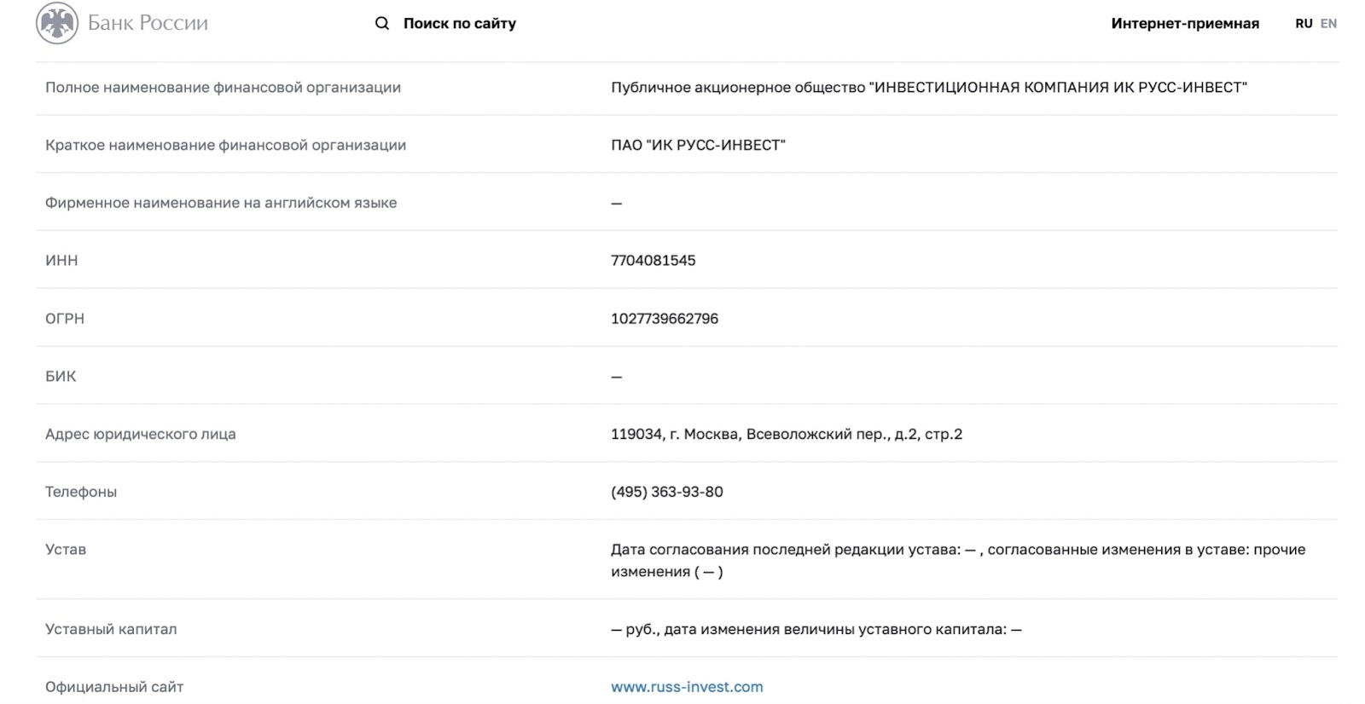Click the Bank of Russia eagle emblem
The image size is (1365, 704).
[x=57, y=23]
